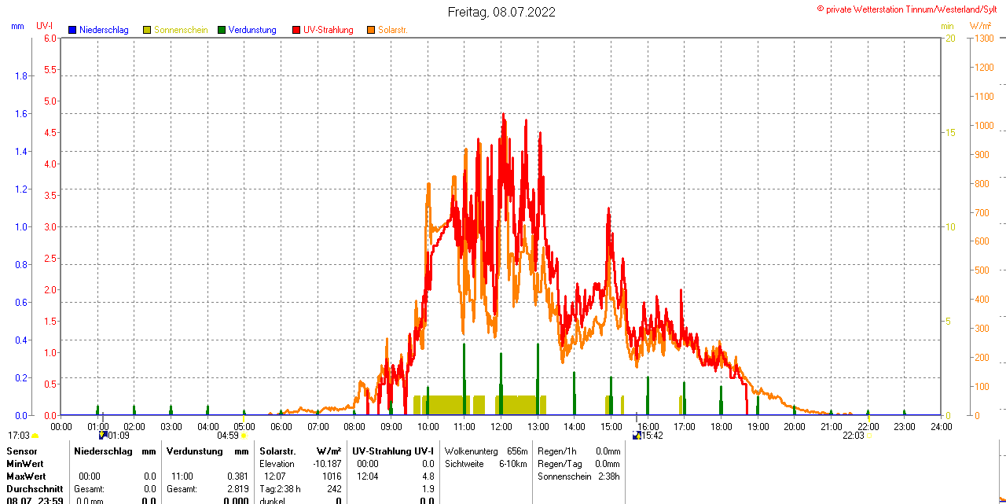The width and height of the screenshot is (1006, 504).
Task: Click the chart title Freitag, 08.07.2022
Action: pyautogui.click(x=501, y=12)
